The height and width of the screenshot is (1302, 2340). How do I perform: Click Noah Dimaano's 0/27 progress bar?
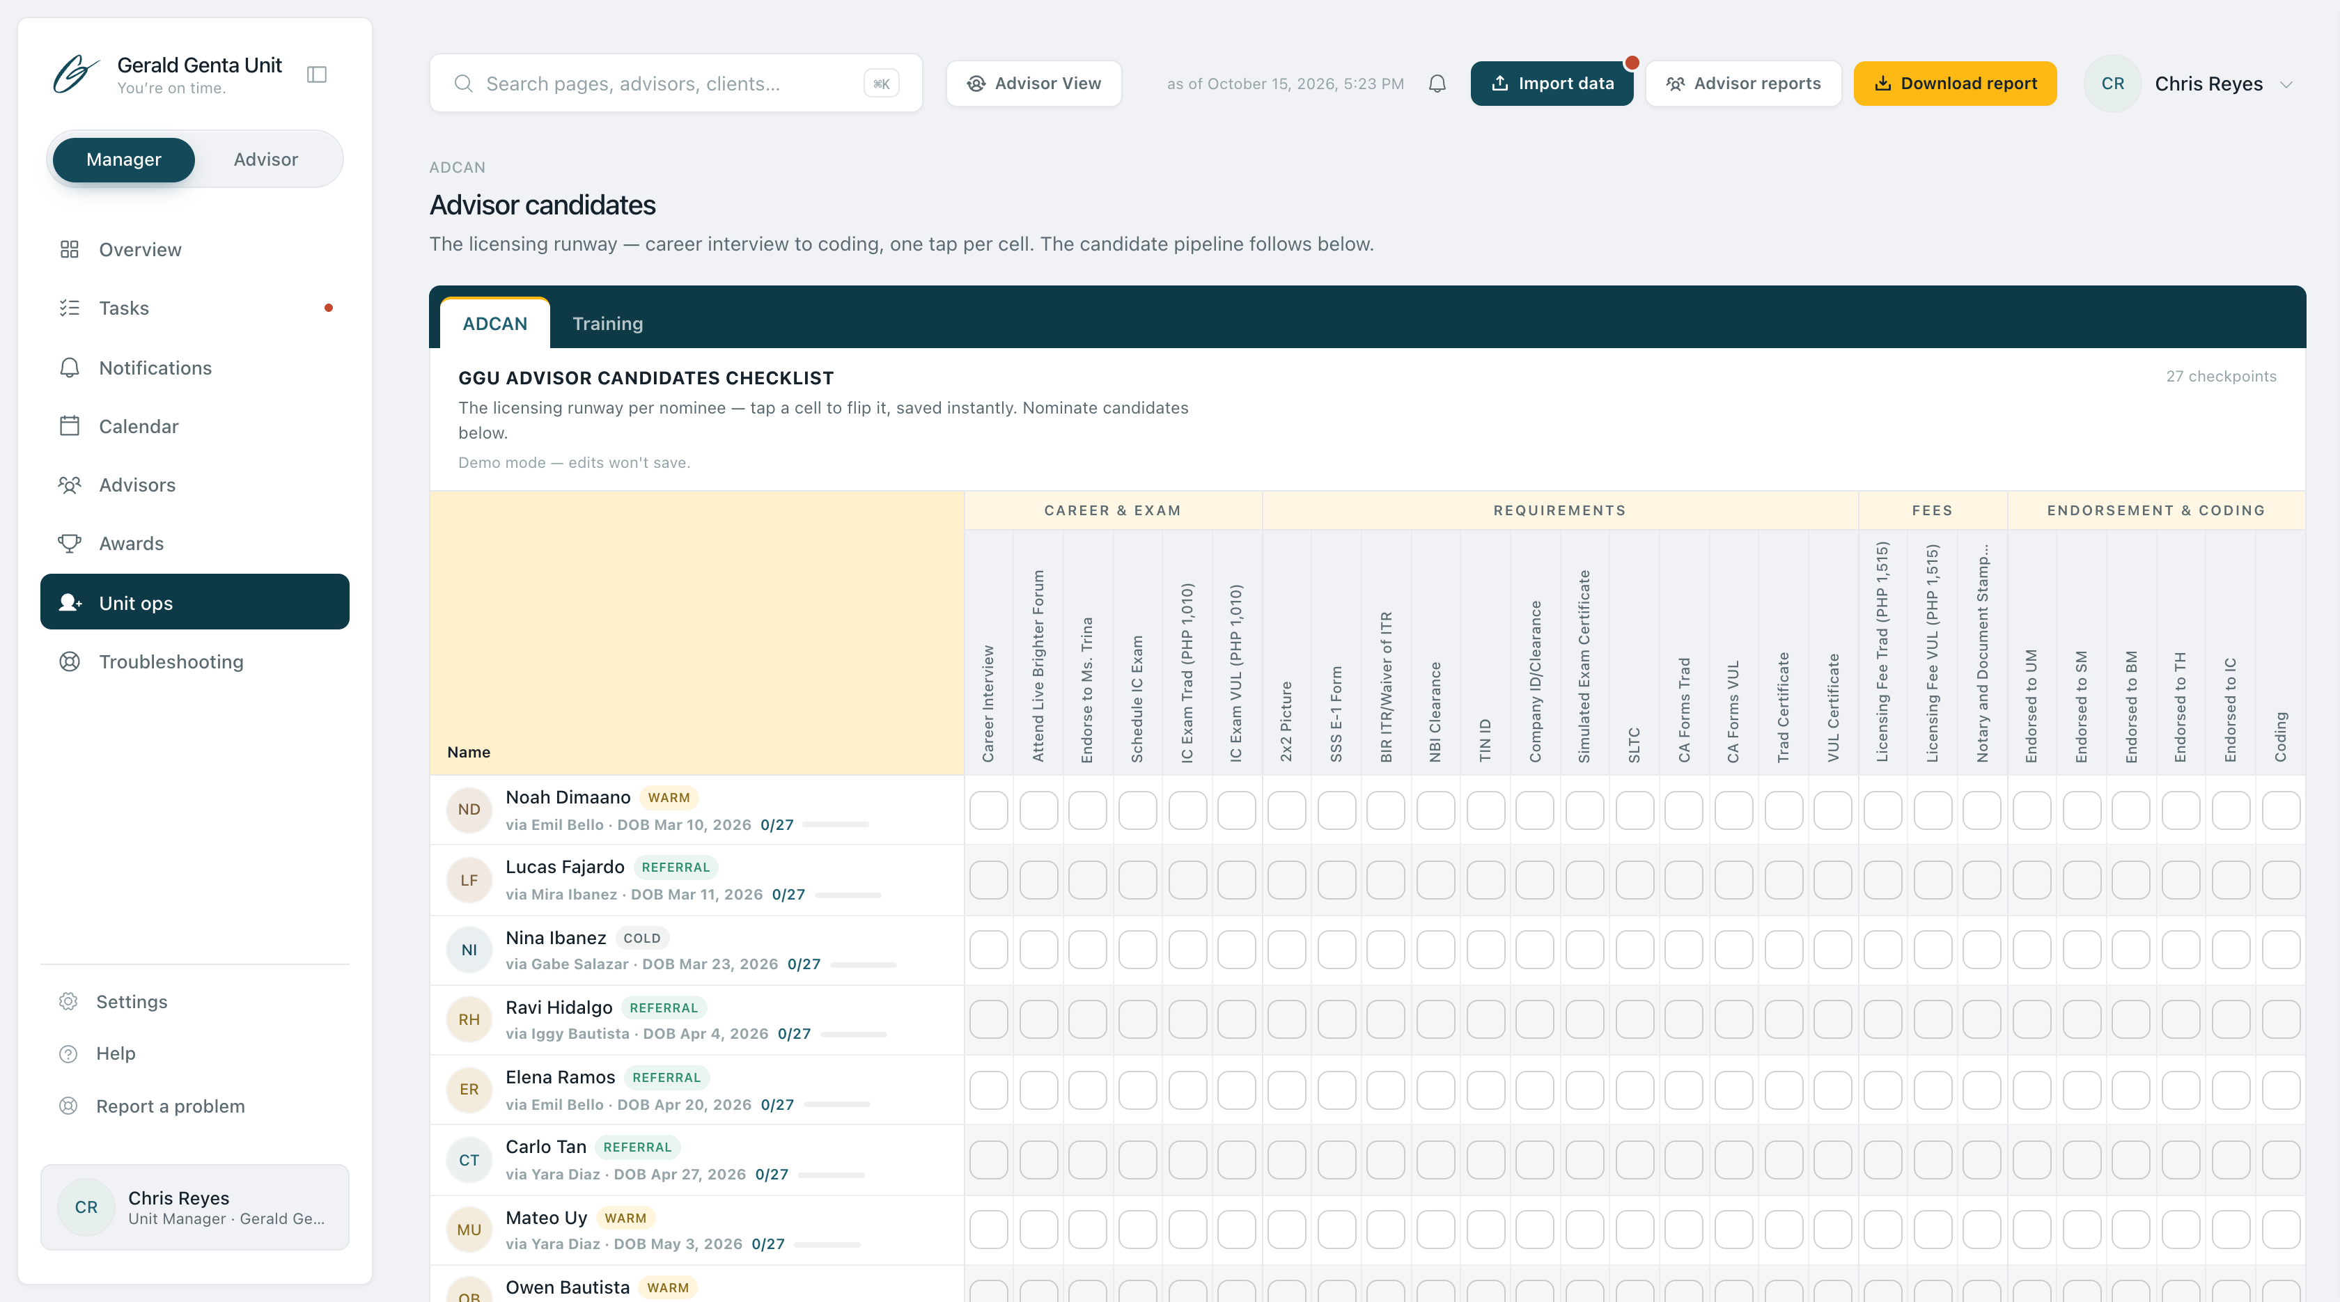[x=836, y=824]
